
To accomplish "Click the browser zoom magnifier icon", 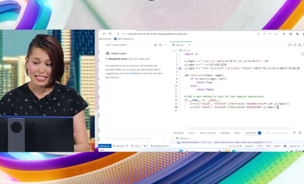I will click(270, 34).
